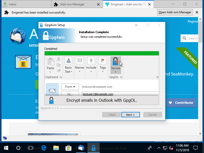The height and width of the screenshot is (153, 204).
Task: Click the Enigmail puzzle icon in the notification bar
Action: pos(6,12)
